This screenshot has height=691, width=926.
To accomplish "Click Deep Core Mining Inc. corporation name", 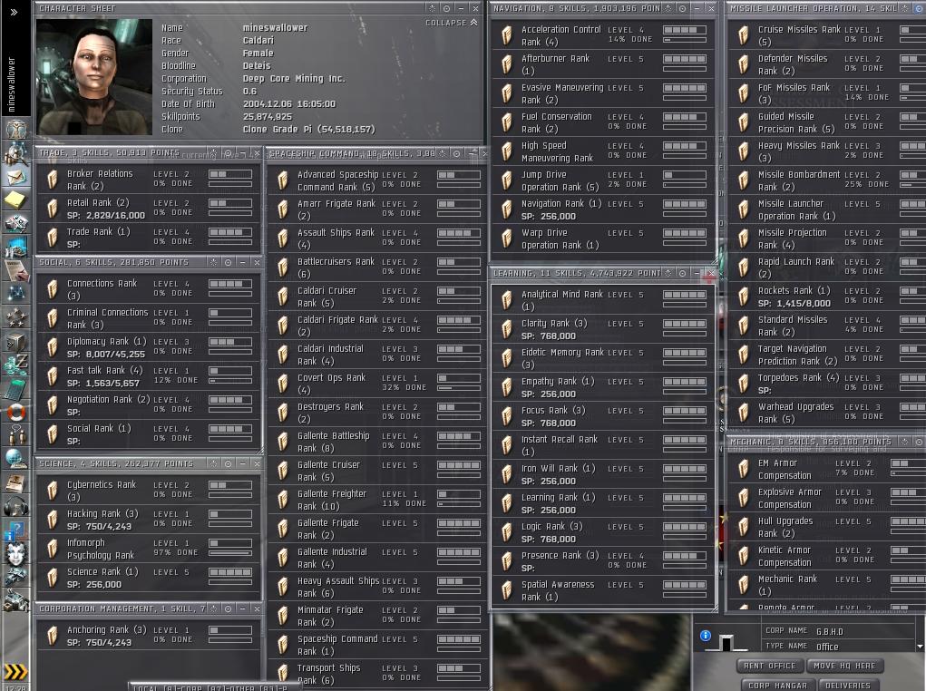I will pyautogui.click(x=294, y=79).
